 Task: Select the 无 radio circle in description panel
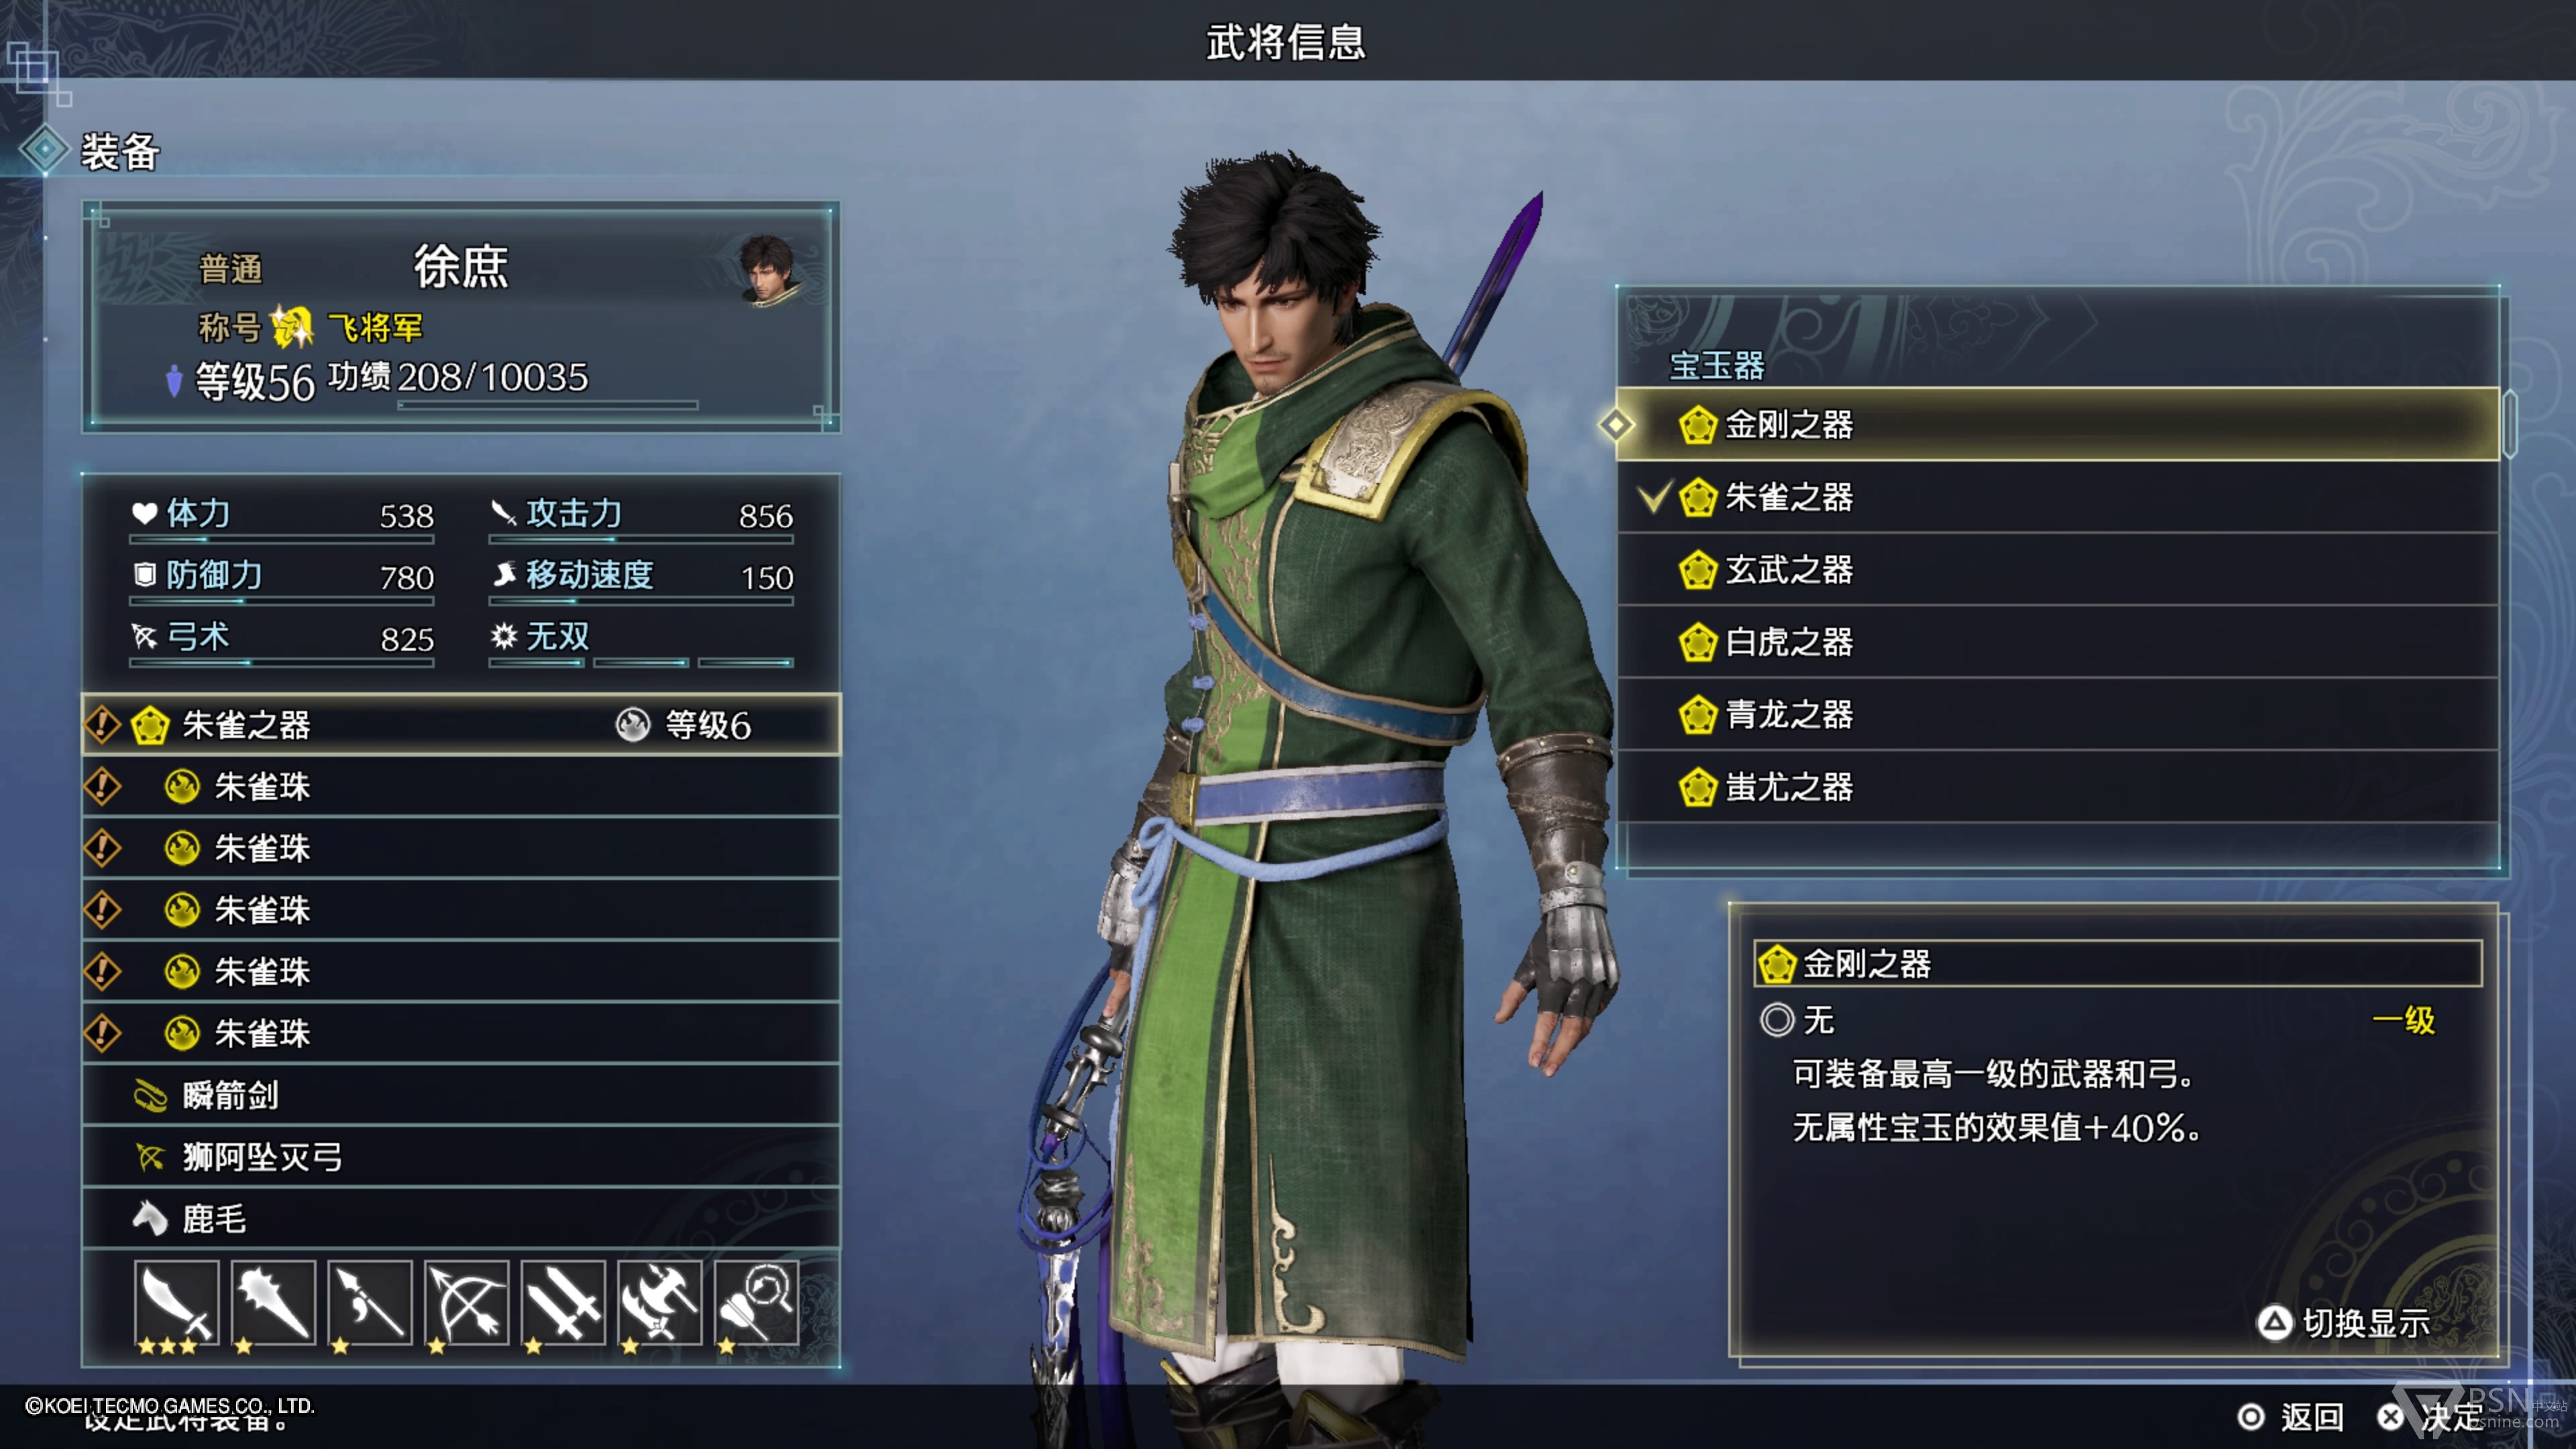coord(1777,1020)
